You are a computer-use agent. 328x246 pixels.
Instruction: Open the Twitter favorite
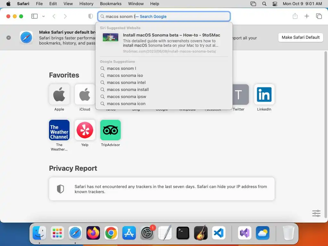(241, 94)
